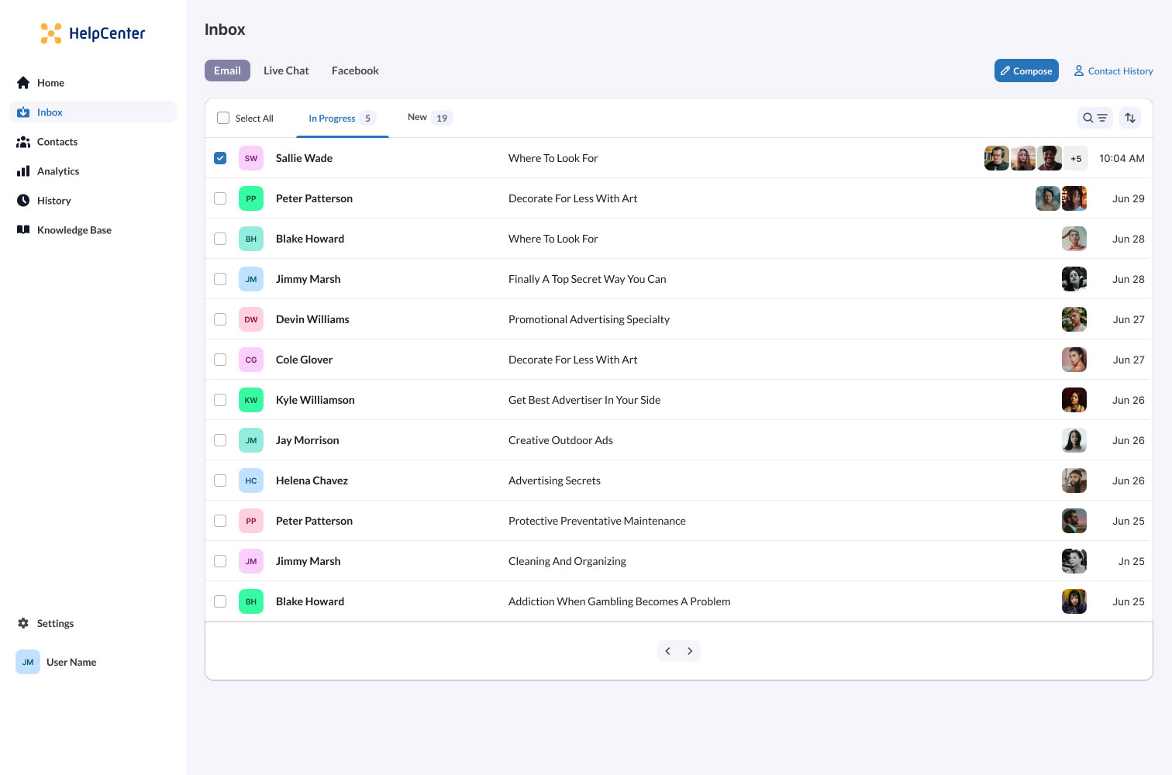The width and height of the screenshot is (1172, 775).
Task: Uncheck the Sallie Wade checkbox
Action: pyautogui.click(x=220, y=158)
